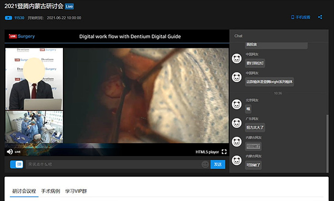The height and width of the screenshot is (201, 334).
Task: Toggle the 弹 danmaku switch
Action: [x=17, y=164]
